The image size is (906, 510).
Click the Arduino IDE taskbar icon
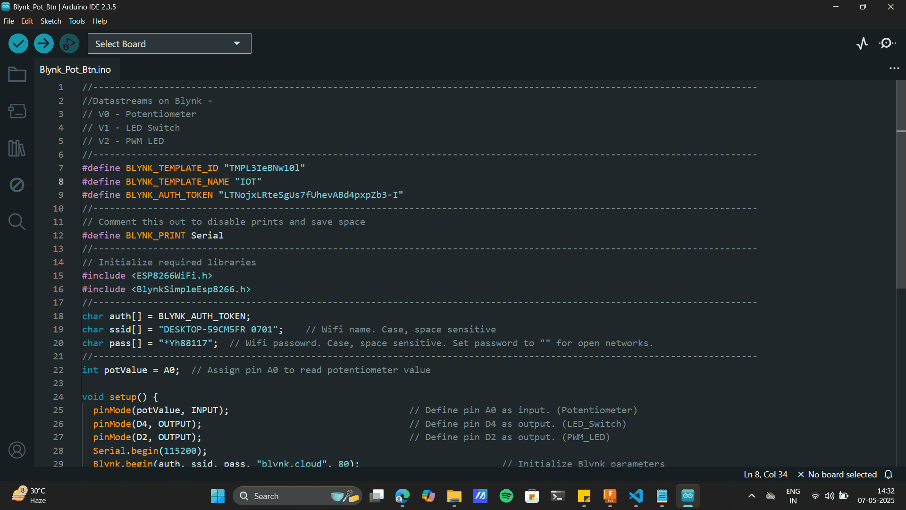coord(688,496)
